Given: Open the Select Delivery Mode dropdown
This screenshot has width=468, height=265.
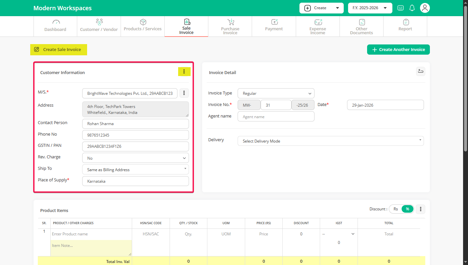Looking at the screenshot, I should pyautogui.click(x=330, y=141).
